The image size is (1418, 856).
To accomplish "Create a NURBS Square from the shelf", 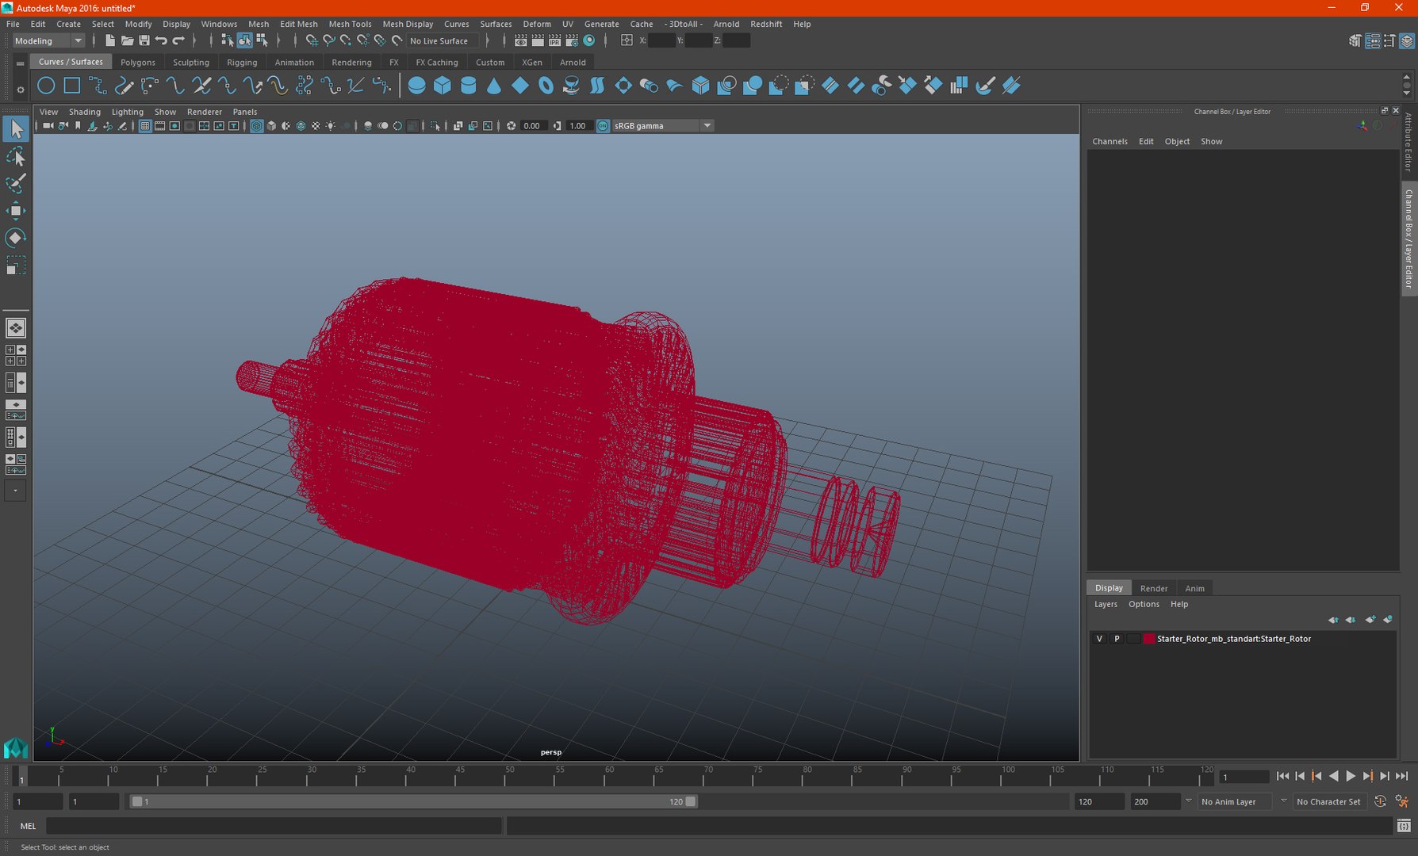I will point(72,86).
